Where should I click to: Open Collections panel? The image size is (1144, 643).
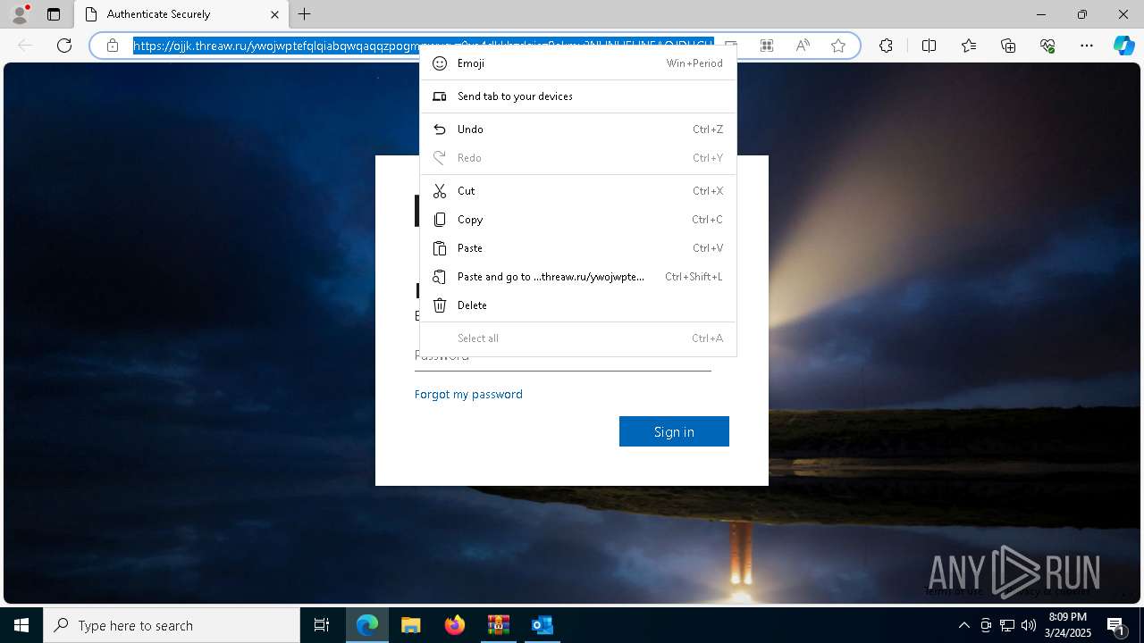point(1008,46)
